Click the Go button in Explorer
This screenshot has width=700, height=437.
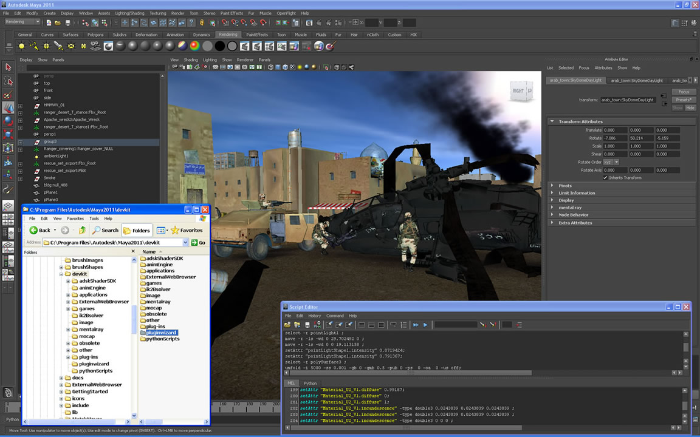[199, 242]
